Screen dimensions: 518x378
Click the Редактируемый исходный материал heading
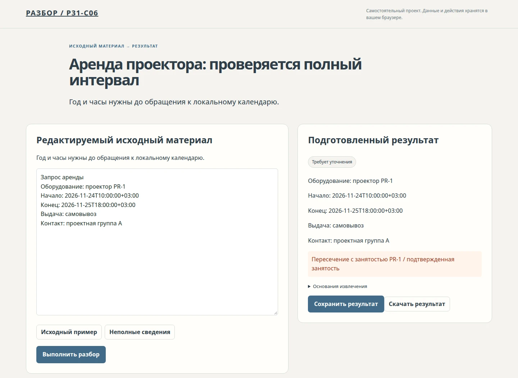124,140
